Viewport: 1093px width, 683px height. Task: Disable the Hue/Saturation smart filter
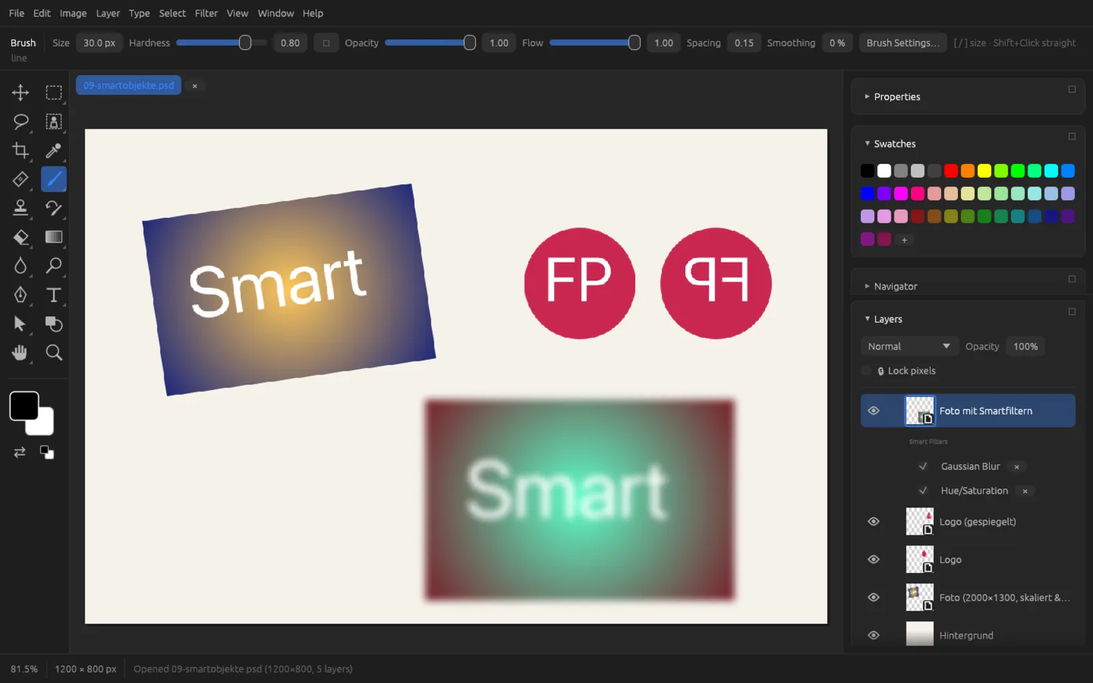pyautogui.click(x=923, y=490)
